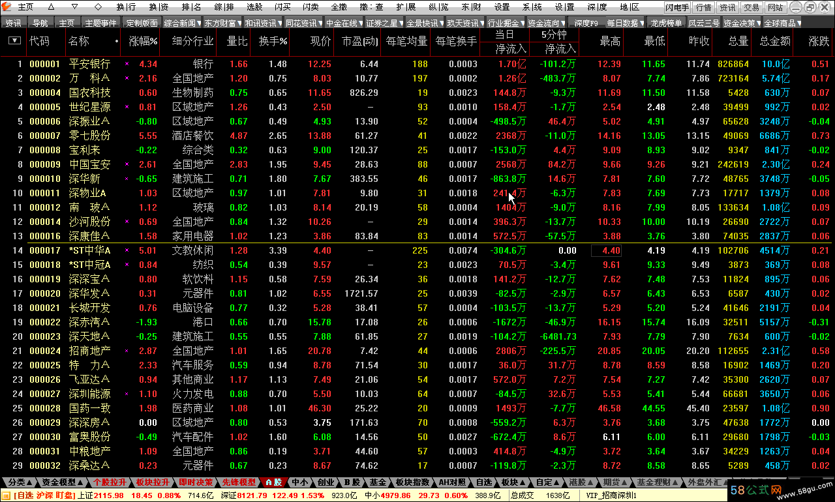The height and width of the screenshot is (502, 835).
Task: Click the mark dot in the 万科A row
Action: tap(127, 79)
